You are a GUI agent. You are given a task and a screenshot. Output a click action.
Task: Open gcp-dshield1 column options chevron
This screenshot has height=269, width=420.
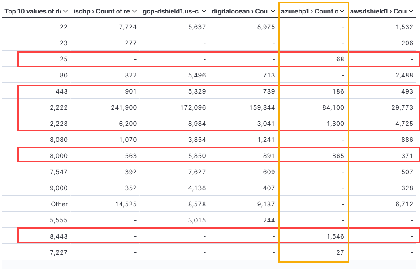[x=204, y=11]
